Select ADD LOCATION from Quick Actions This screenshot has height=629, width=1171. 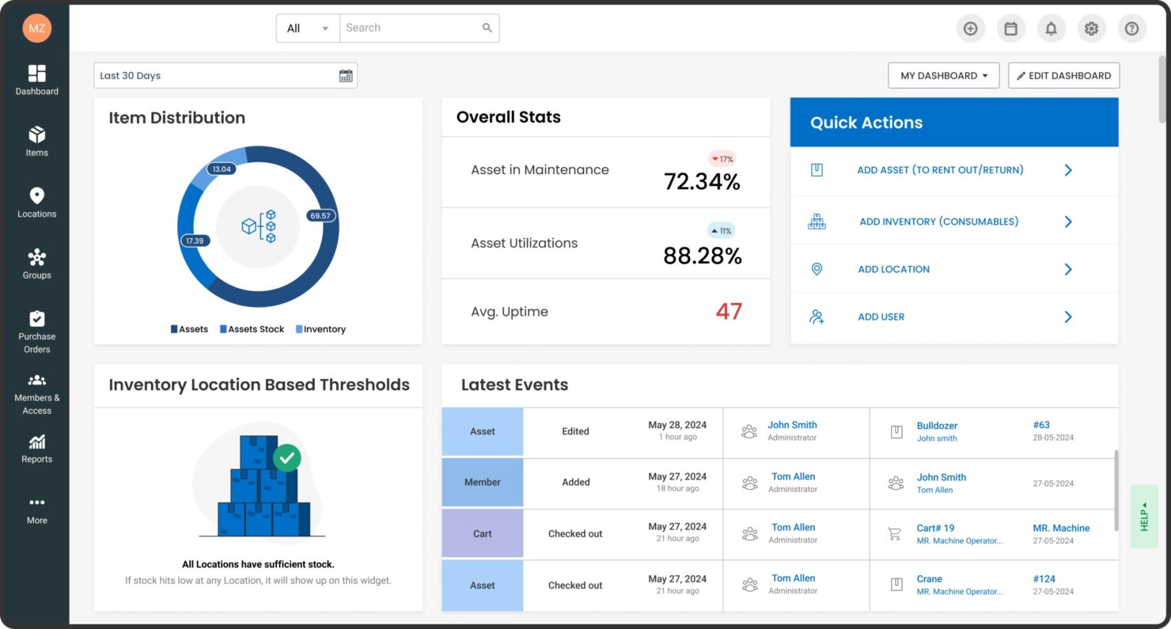click(x=893, y=269)
